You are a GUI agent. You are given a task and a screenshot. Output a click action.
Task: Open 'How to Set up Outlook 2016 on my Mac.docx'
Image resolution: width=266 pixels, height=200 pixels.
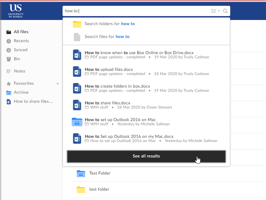[x=129, y=137]
